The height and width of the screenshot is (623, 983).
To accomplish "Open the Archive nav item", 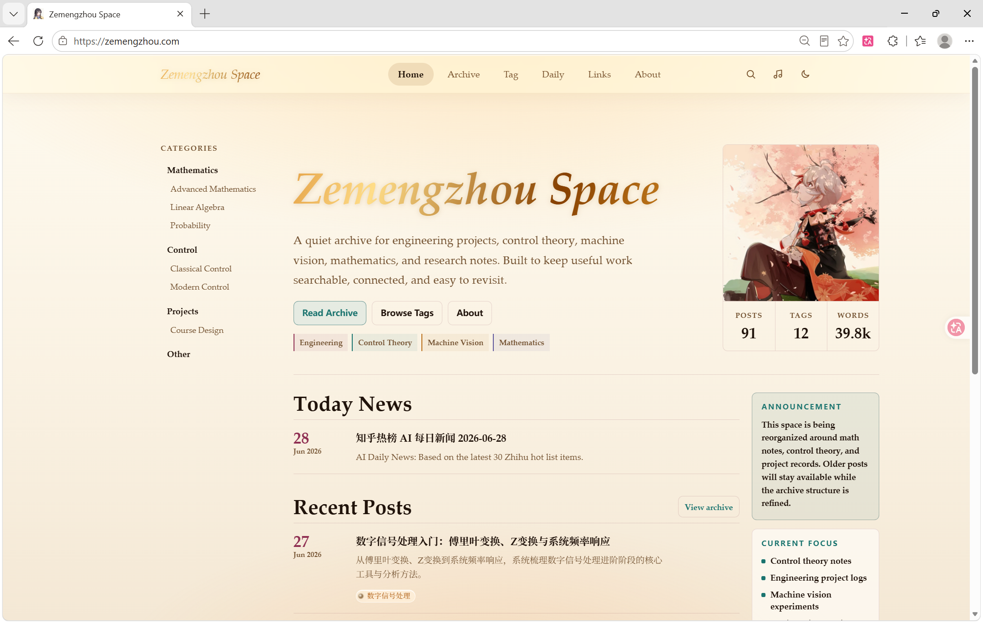I will click(463, 74).
